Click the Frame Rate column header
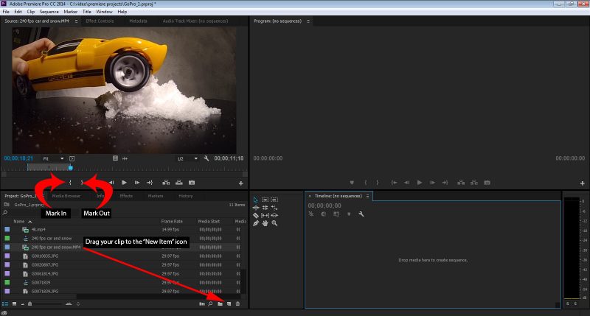 coord(172,221)
